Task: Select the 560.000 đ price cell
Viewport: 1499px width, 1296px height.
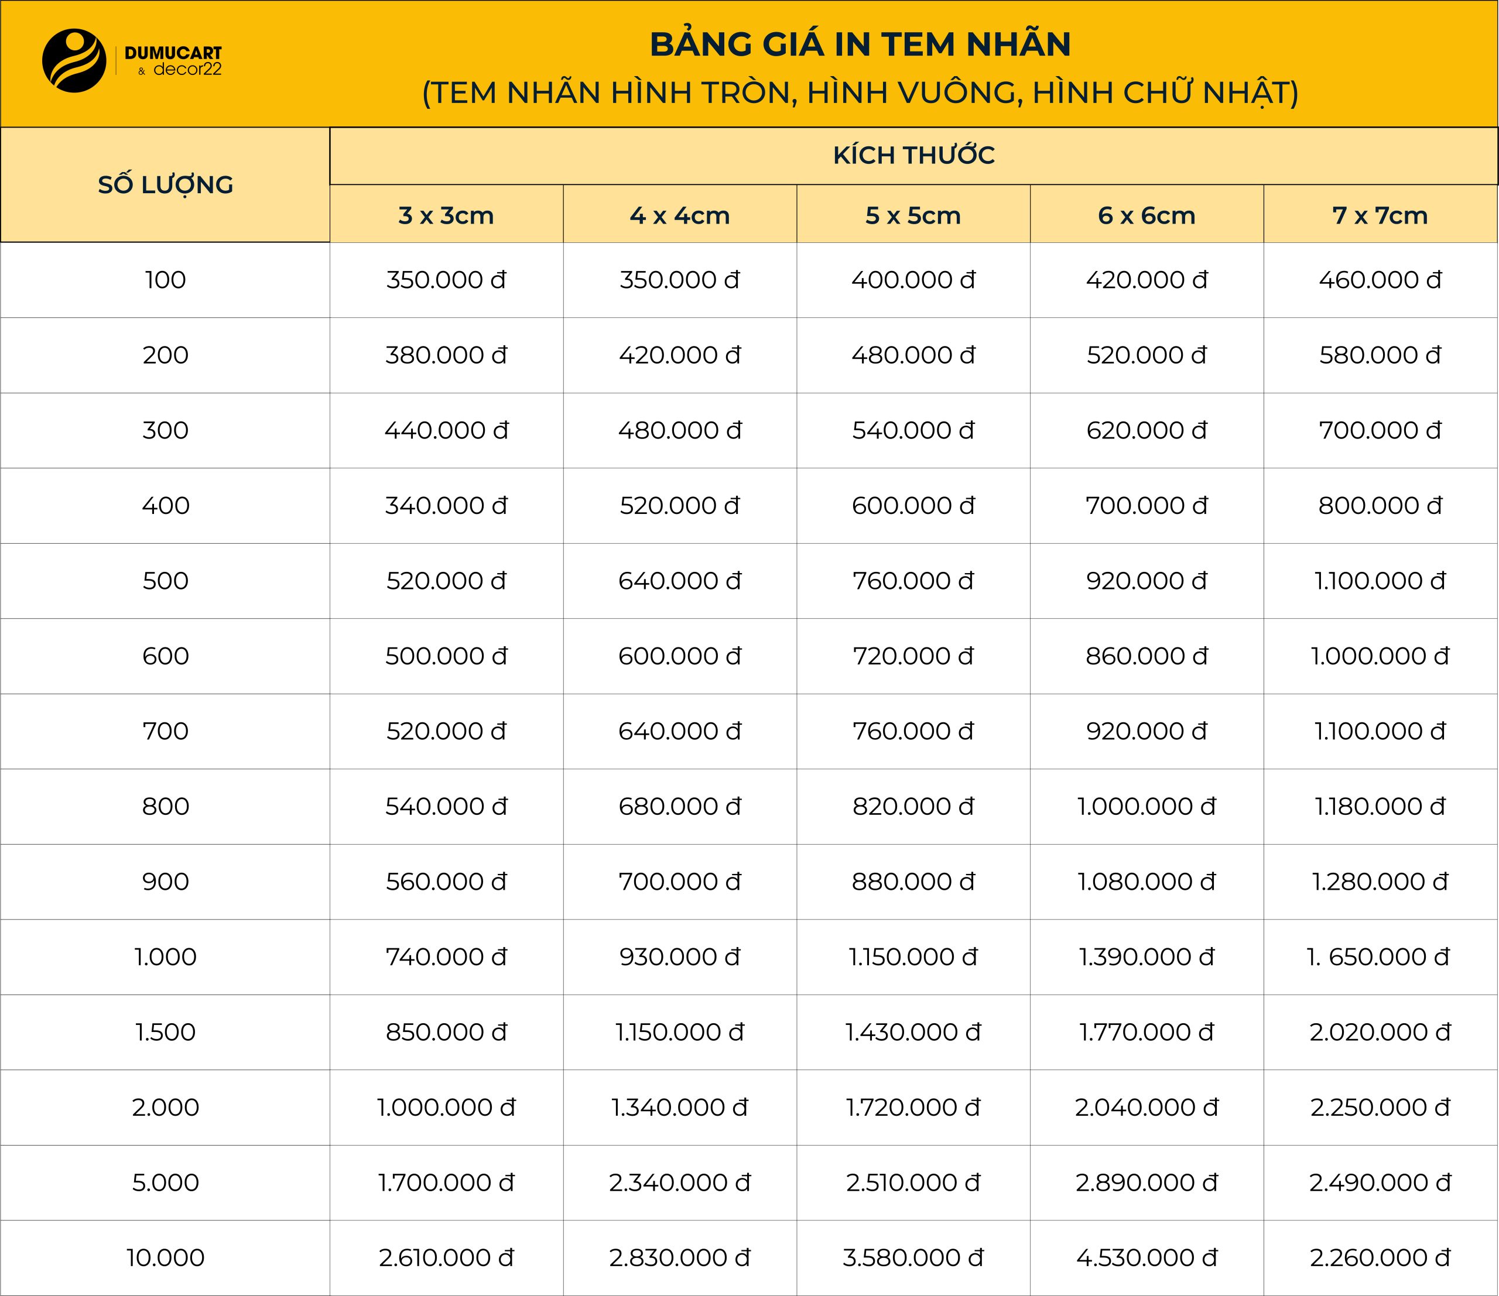Action: click(446, 882)
